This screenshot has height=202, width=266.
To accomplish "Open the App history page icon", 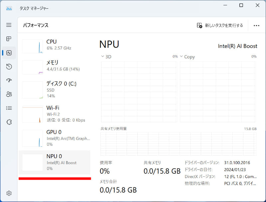I will tap(9, 66).
